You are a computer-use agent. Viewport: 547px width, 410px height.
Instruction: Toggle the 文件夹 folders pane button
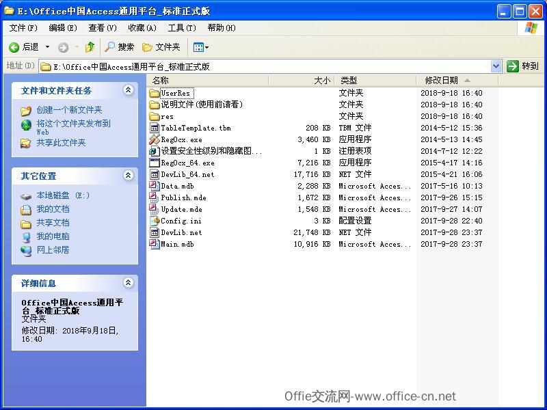161,47
